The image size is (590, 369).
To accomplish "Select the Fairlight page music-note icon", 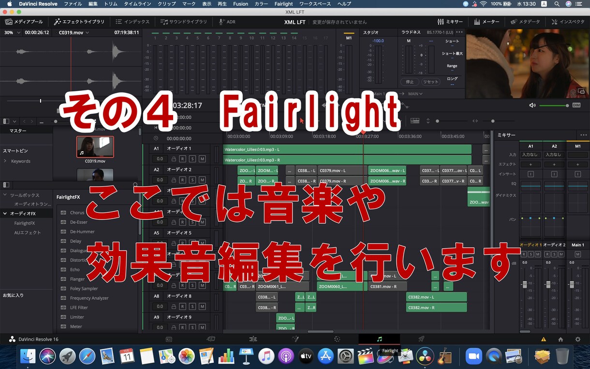I will [379, 339].
